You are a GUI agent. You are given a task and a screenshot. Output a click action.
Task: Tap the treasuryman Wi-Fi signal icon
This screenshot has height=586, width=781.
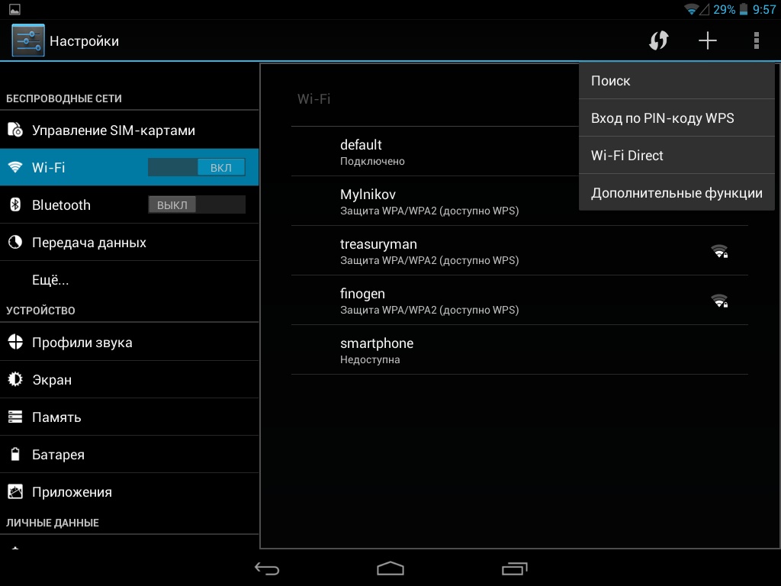coord(719,251)
